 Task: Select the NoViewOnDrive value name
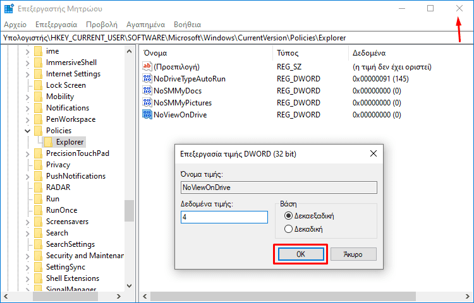[x=180, y=115]
